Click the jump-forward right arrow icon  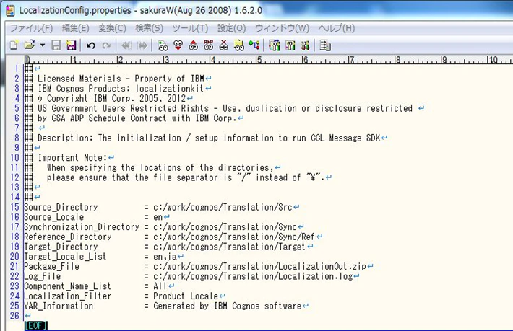click(x=142, y=45)
